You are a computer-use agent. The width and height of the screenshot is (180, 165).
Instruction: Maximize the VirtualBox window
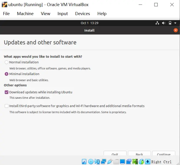tap(156, 5)
